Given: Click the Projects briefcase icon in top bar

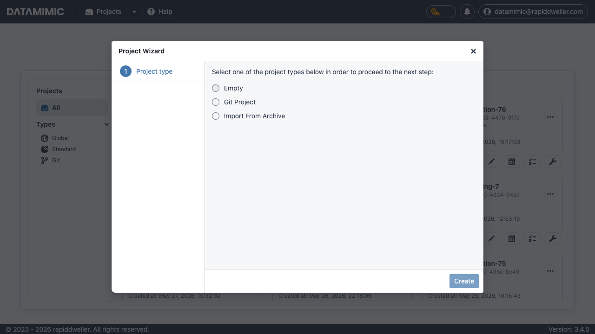Looking at the screenshot, I should click(x=89, y=12).
